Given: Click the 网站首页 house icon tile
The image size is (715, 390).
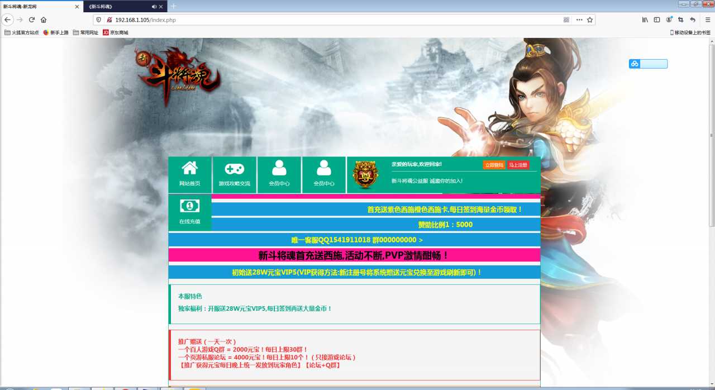Looking at the screenshot, I should (x=190, y=174).
